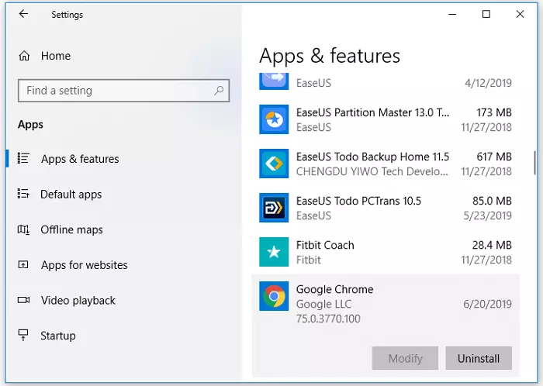The image size is (543, 386).
Task: Click the Google Chrome app icon
Action: [x=274, y=296]
